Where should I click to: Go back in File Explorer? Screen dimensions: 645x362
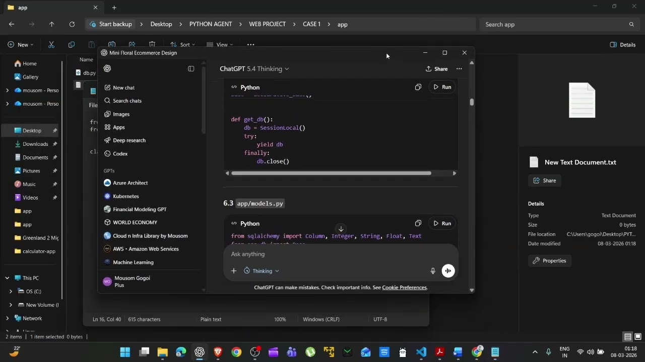[12, 24]
